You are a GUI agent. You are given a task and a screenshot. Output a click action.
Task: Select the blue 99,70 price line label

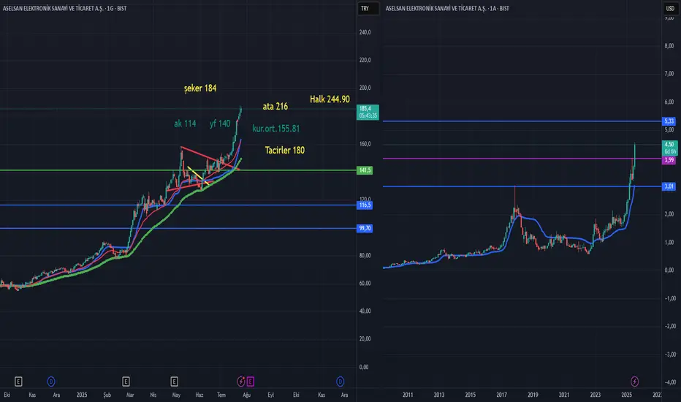click(x=365, y=228)
